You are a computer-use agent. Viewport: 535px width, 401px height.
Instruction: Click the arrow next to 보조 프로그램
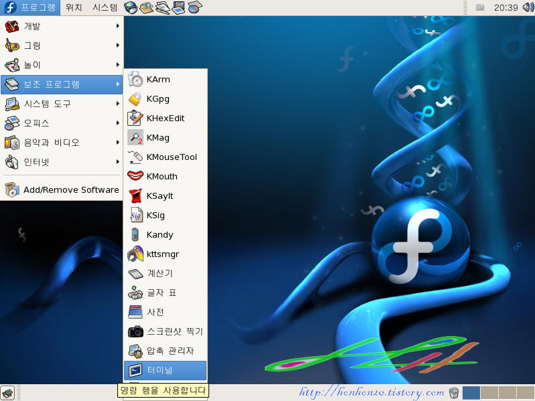117,84
